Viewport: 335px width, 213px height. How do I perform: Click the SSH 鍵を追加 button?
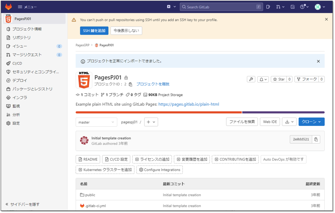point(94,31)
